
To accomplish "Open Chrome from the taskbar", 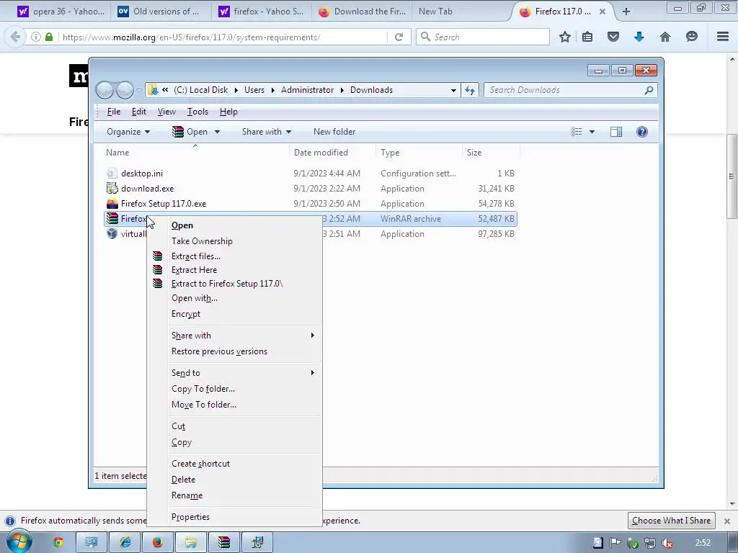I will (58, 543).
